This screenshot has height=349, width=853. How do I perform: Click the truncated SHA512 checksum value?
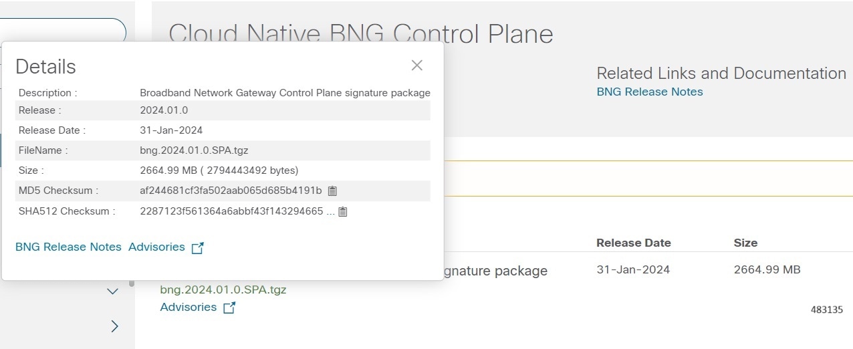tap(237, 211)
